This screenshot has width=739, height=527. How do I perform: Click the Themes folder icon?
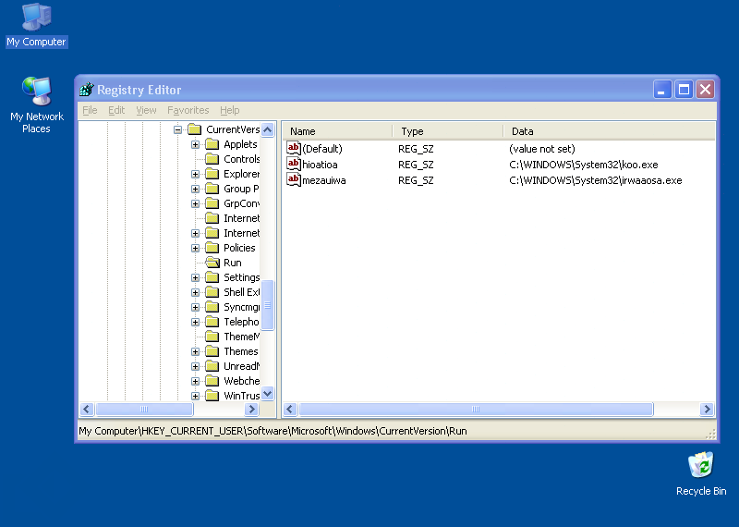[x=212, y=351]
